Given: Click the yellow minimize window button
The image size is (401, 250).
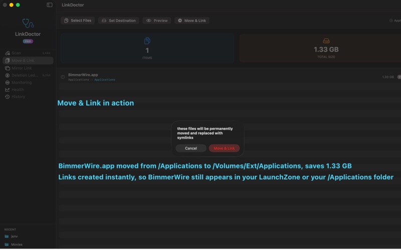Looking at the screenshot, I should pyautogui.click(x=11, y=5).
